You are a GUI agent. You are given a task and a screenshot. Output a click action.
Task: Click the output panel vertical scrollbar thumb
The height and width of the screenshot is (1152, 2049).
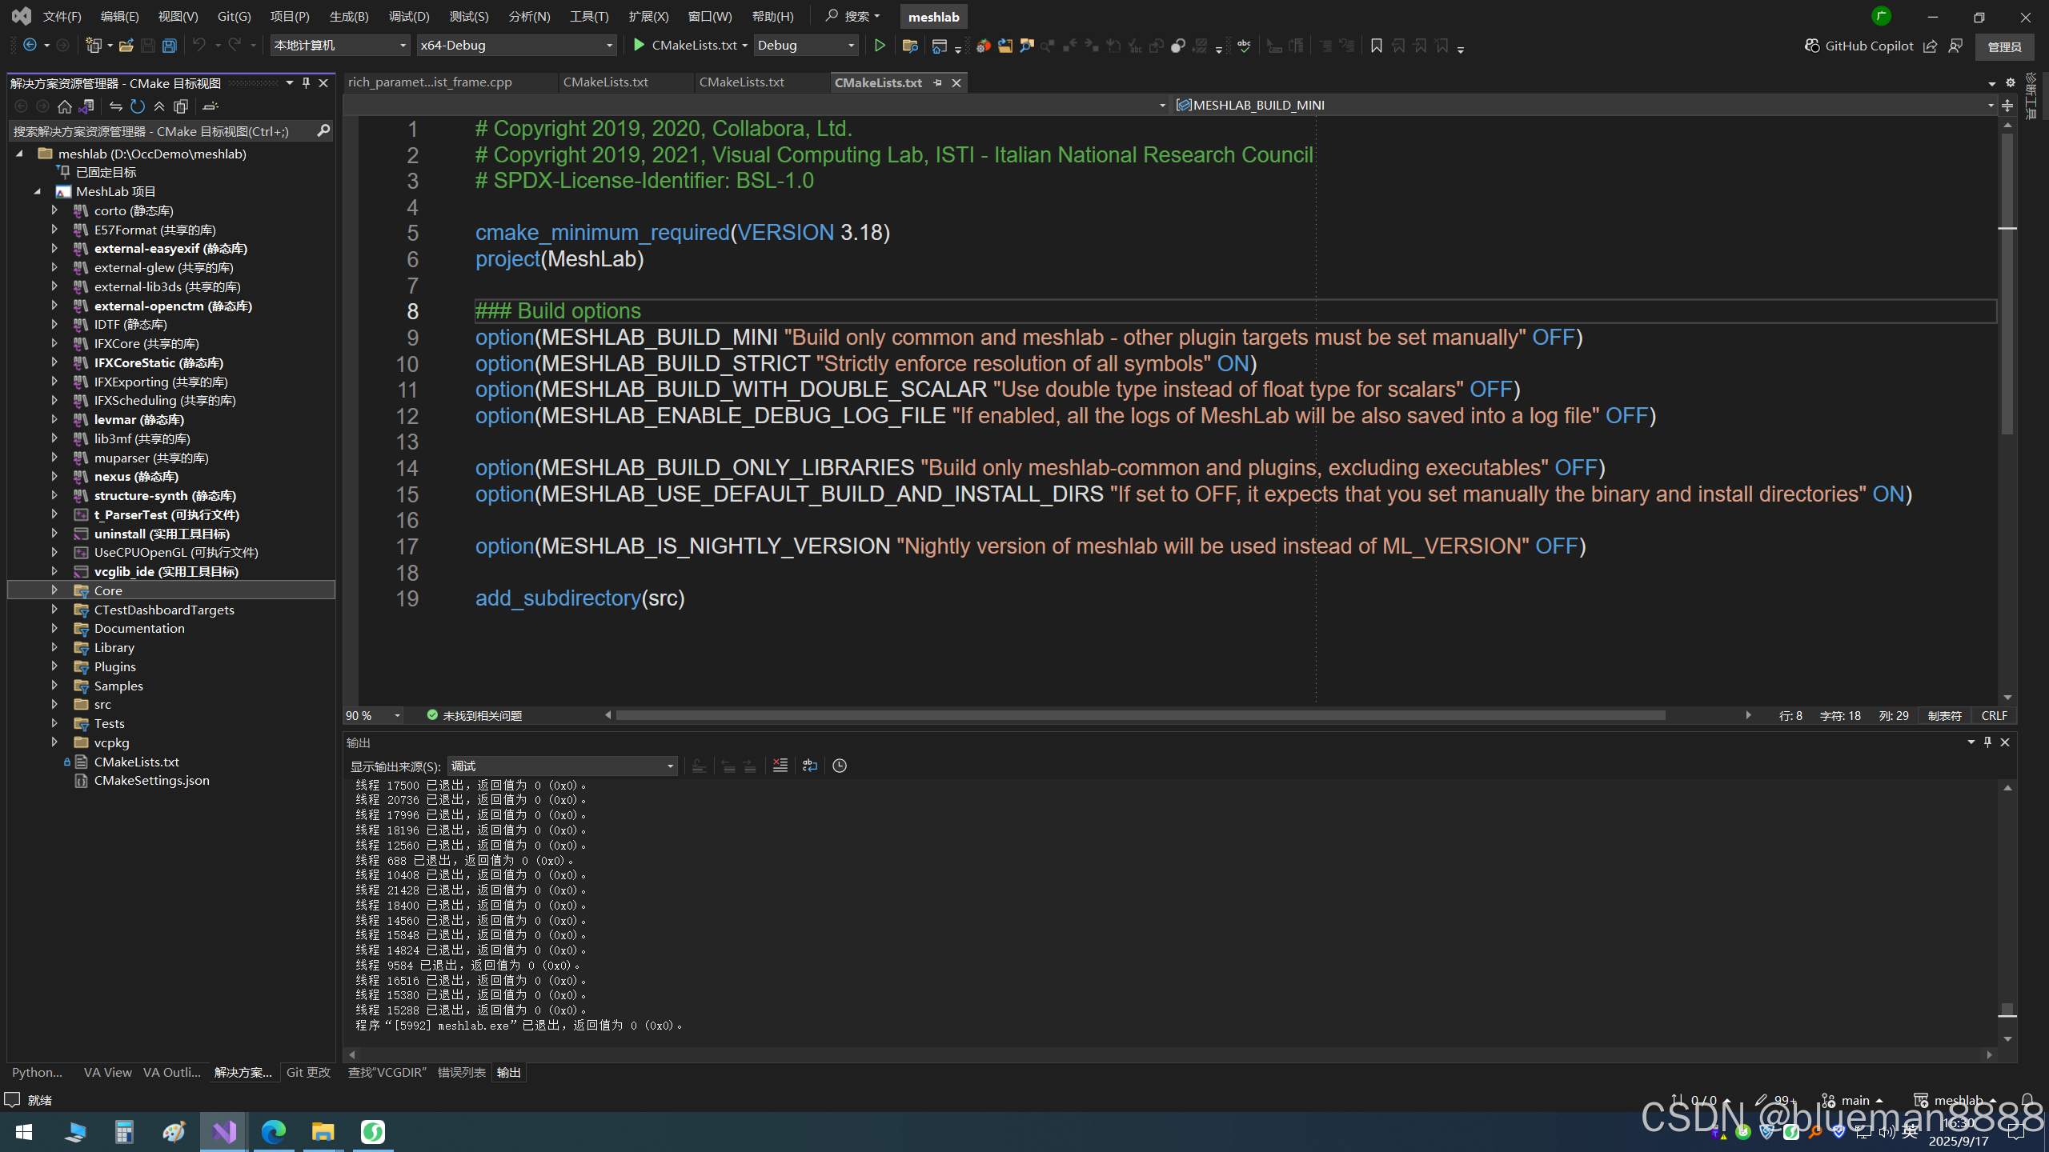[2007, 1010]
